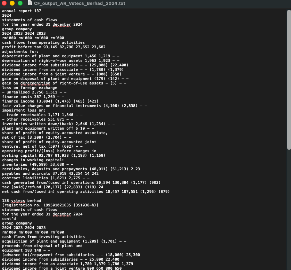Click the red close window button

coord(4,3)
